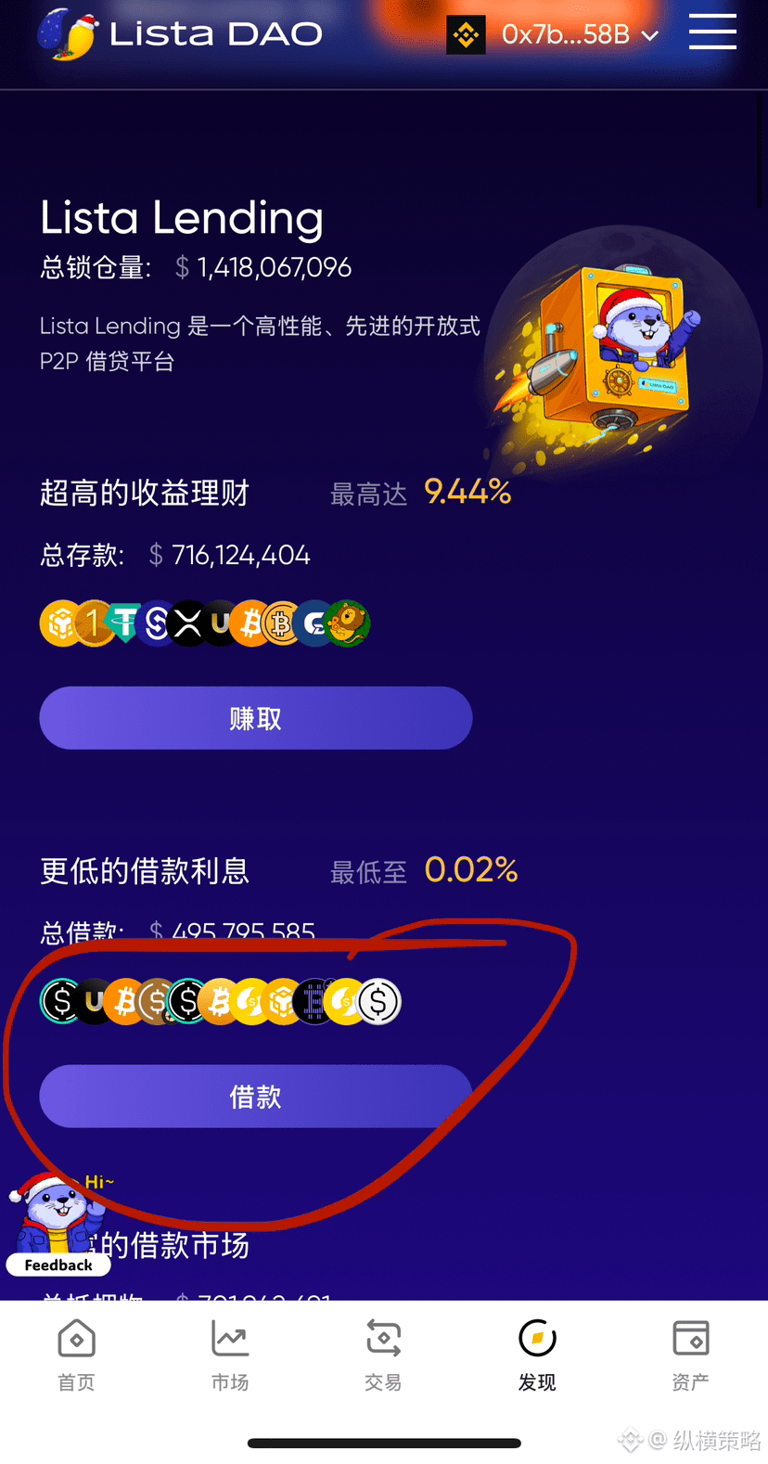The height and width of the screenshot is (1464, 768).
Task: Go to the 资产 assets tab
Action: tap(691, 1355)
